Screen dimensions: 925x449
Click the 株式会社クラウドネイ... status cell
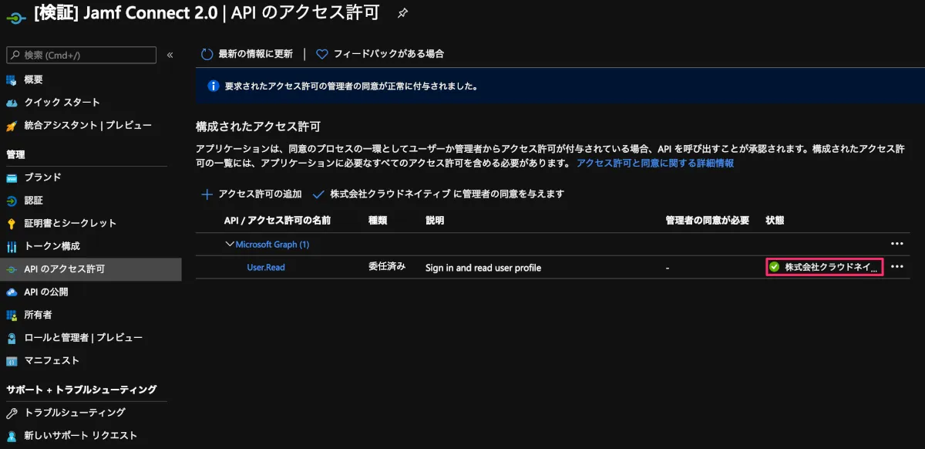coord(824,267)
